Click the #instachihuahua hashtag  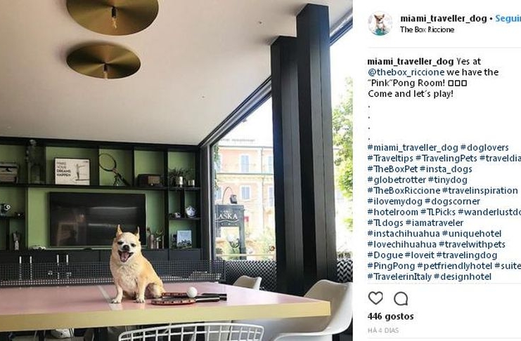click(x=404, y=234)
